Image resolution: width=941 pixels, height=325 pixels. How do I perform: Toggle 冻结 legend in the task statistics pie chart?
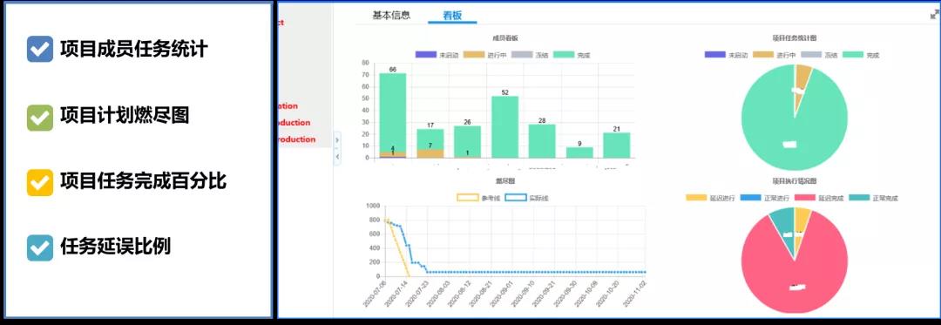(820, 55)
